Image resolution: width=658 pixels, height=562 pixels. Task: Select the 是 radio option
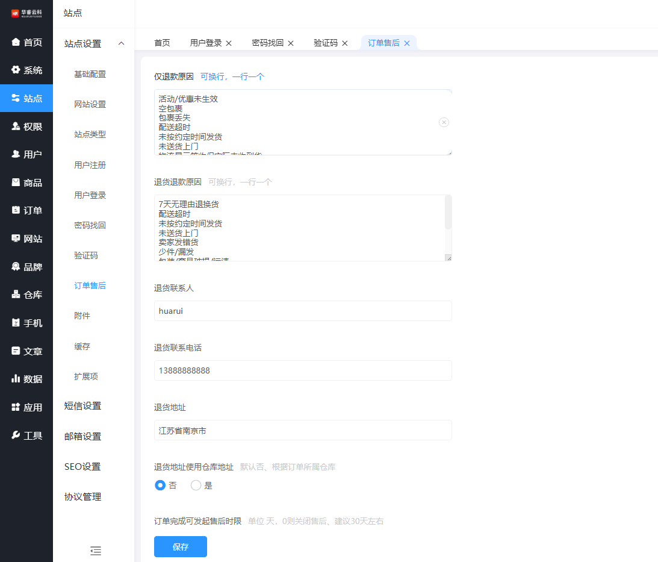point(196,486)
